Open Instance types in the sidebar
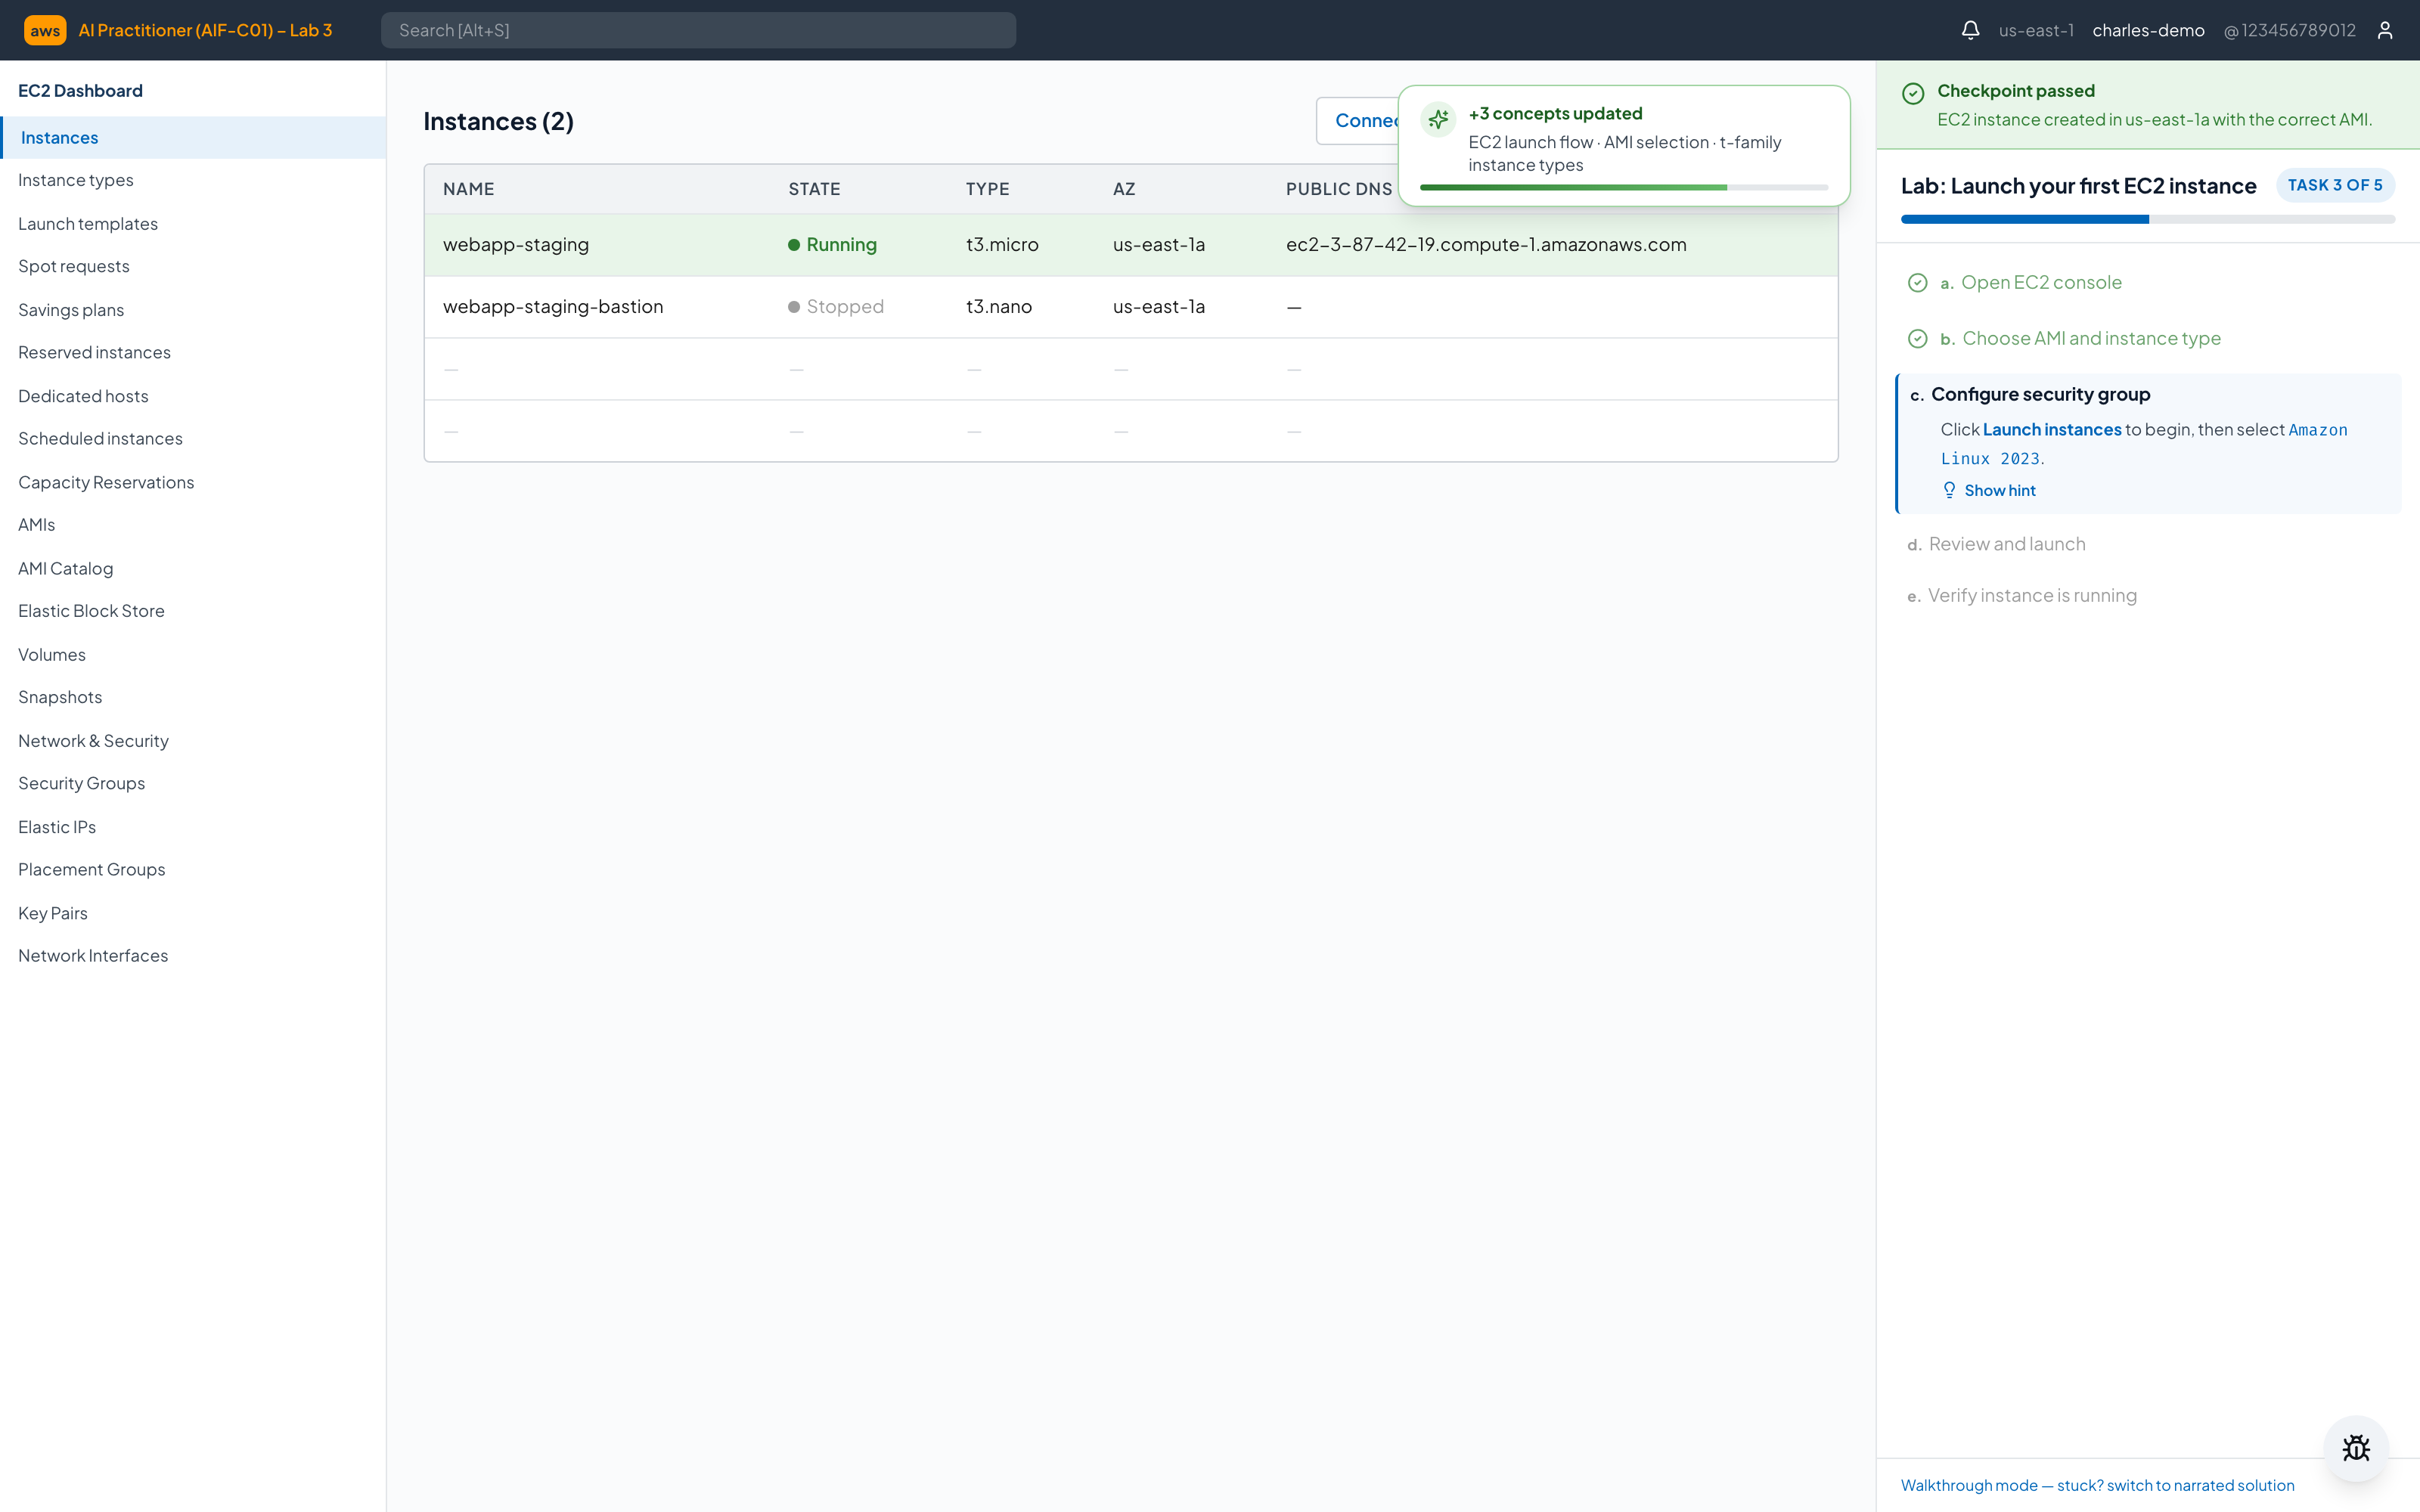This screenshot has width=2420, height=1512. (76, 180)
